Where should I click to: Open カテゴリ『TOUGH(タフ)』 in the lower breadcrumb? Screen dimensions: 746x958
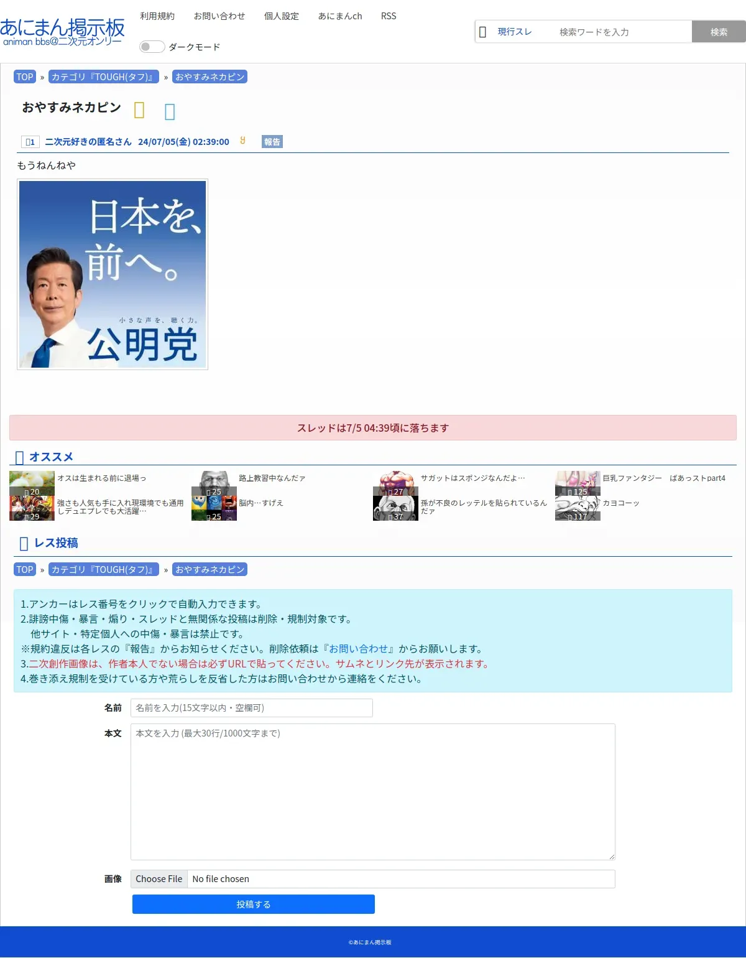click(x=104, y=569)
